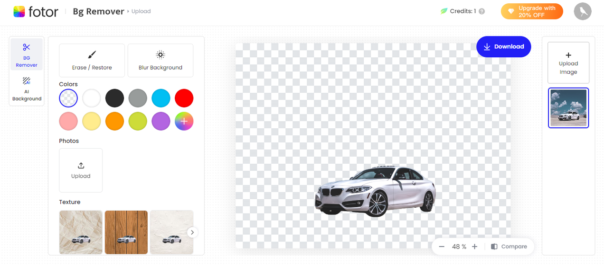Pick the light yellow background color

[92, 122]
